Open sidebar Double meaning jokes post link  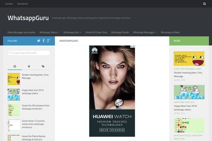tap(35, 76)
